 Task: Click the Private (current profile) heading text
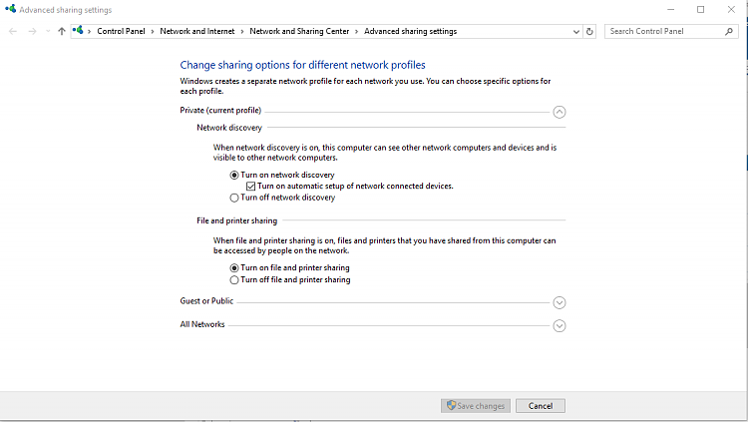(x=220, y=111)
